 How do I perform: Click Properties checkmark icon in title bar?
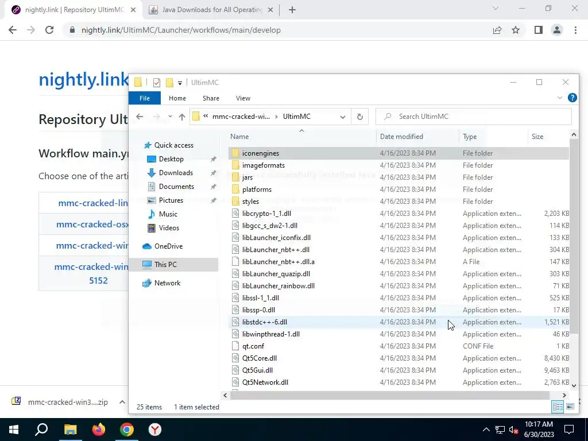(x=157, y=83)
